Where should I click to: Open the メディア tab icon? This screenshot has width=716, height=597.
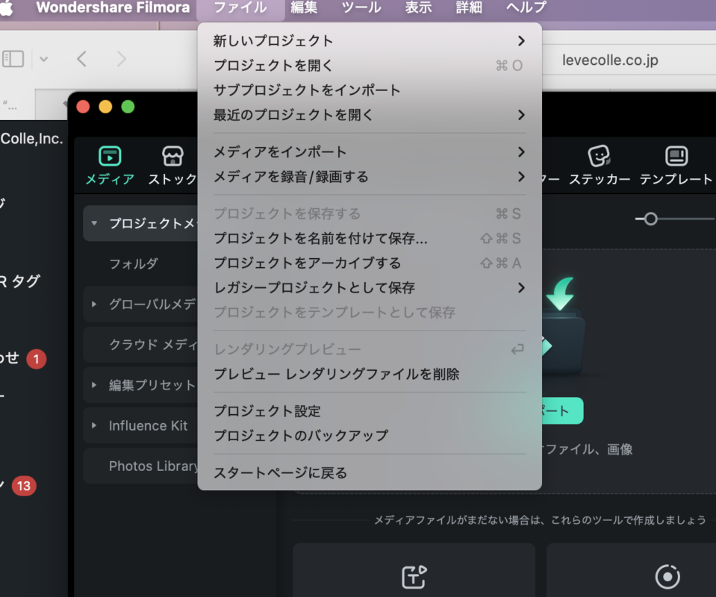[x=110, y=156]
